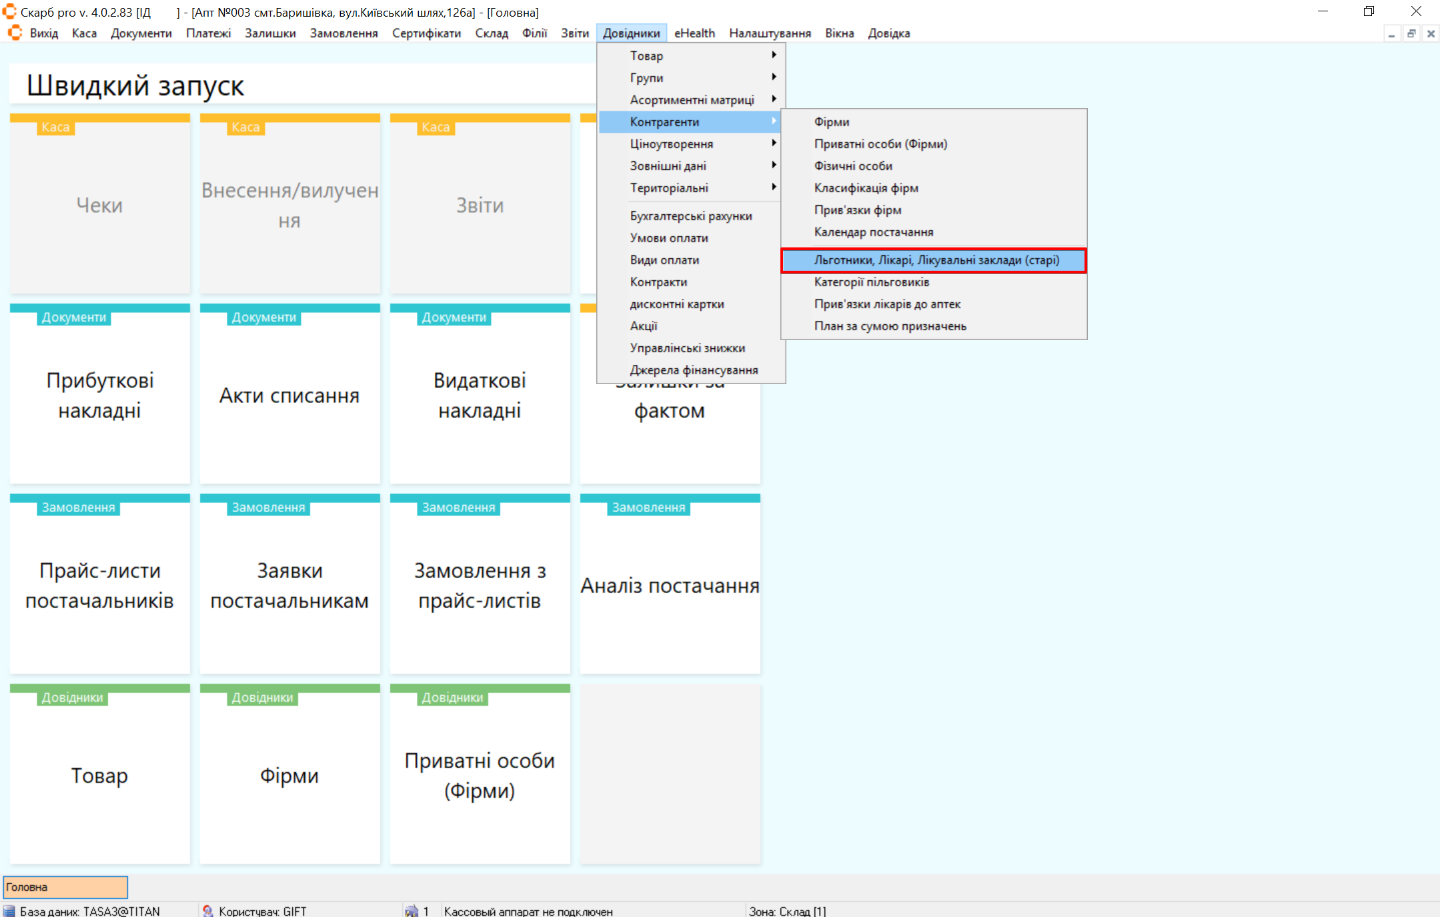Select Льготники, Лікарі, Лікувальні заклади (старі)
This screenshot has height=917, width=1440.
pos(936,260)
